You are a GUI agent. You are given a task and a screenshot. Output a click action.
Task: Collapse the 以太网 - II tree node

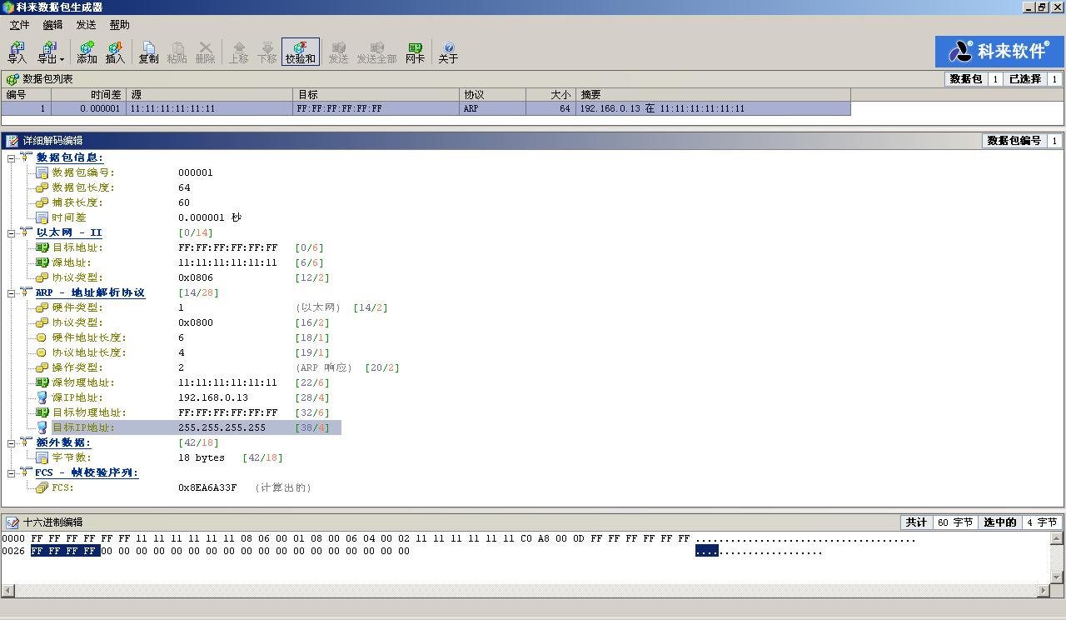[12, 232]
